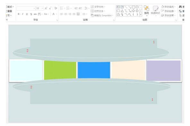Viewport: 190px width, 126px height.
Task: Open font color arrow next to A
Action: pyautogui.click(x=56, y=14)
